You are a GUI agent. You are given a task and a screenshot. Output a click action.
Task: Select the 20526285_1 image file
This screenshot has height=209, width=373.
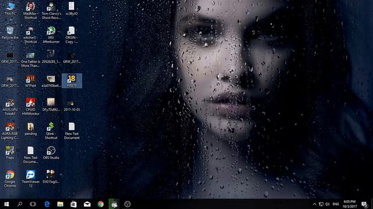click(51, 57)
